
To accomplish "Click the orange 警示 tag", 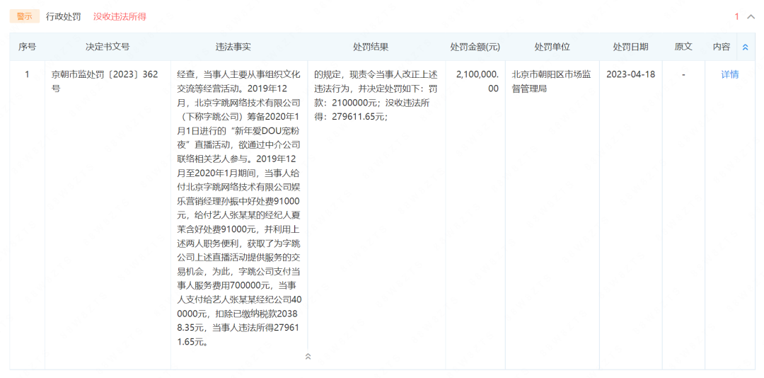I will point(25,16).
